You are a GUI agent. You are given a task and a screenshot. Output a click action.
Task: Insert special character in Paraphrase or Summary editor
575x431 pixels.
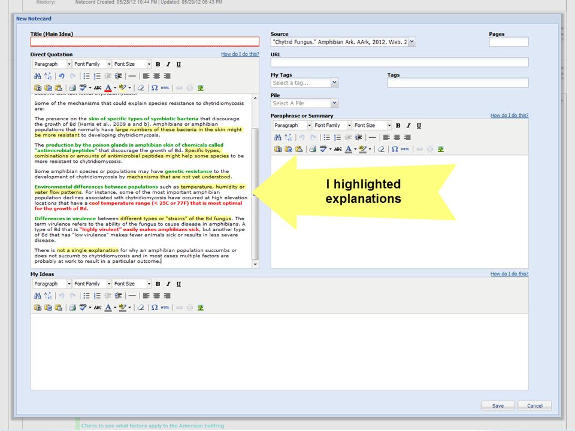tap(395, 149)
